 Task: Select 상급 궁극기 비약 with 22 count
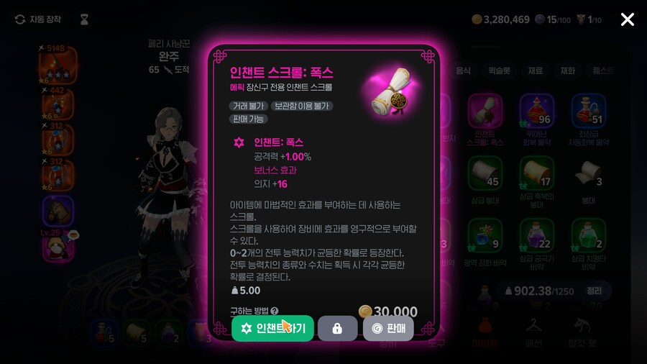tap(536, 236)
